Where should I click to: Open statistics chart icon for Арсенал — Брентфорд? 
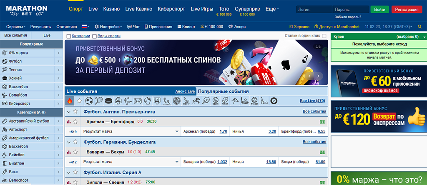69,122
